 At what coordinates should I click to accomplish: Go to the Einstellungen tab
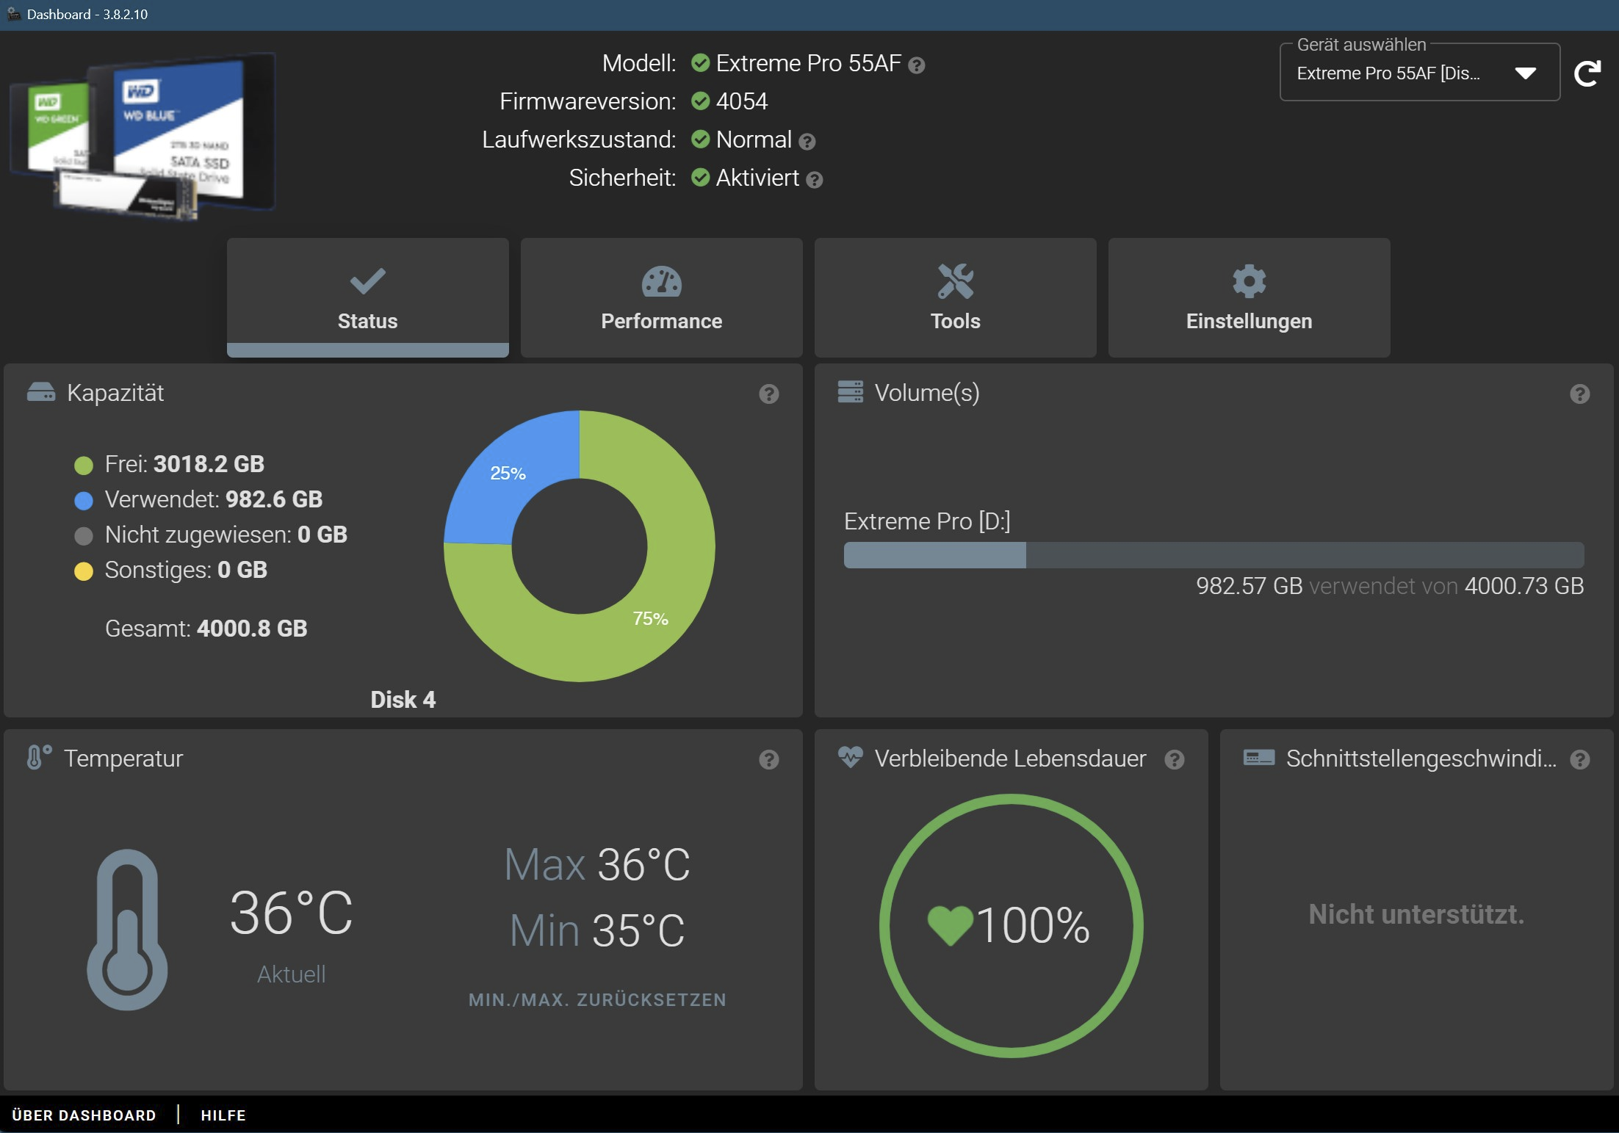[x=1249, y=297]
